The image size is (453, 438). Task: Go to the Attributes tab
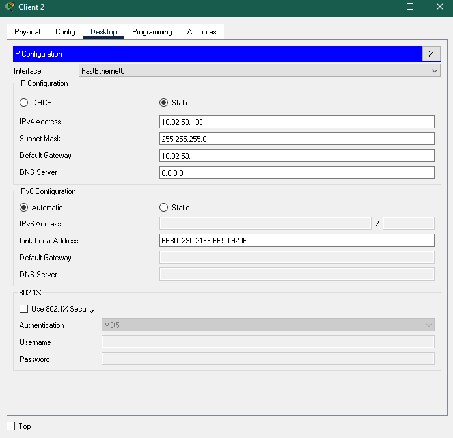[202, 32]
